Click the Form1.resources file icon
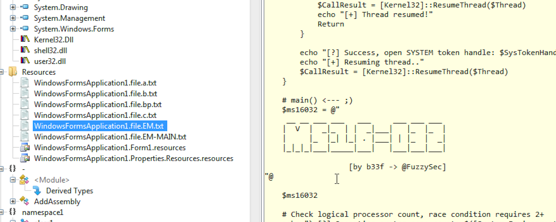The width and height of the screenshot is (556, 222). (x=25, y=148)
